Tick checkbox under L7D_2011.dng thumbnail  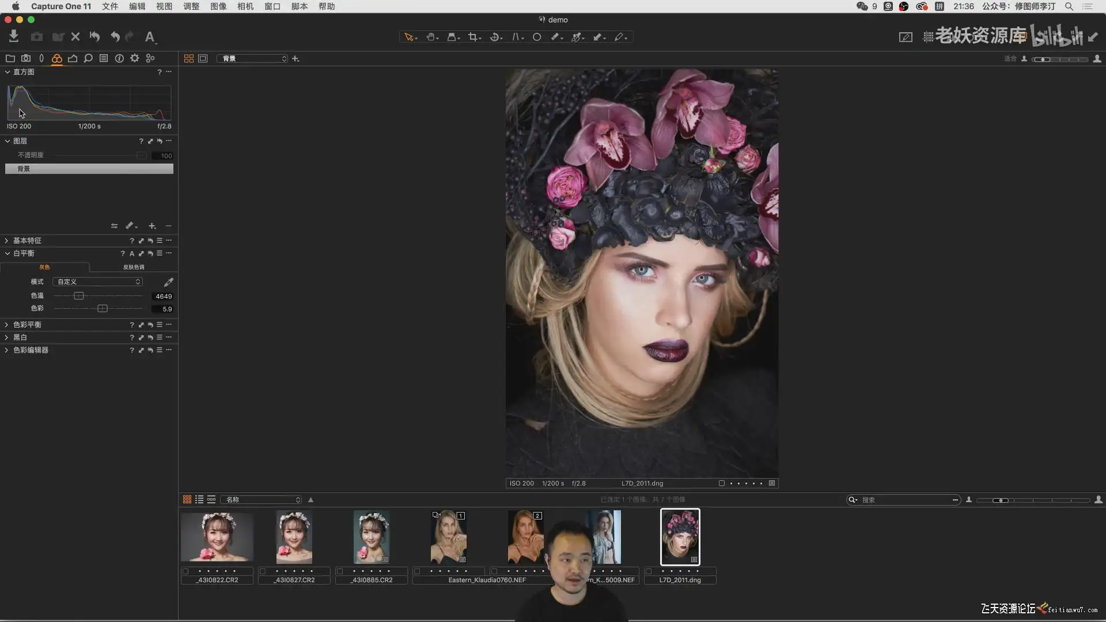(x=649, y=571)
